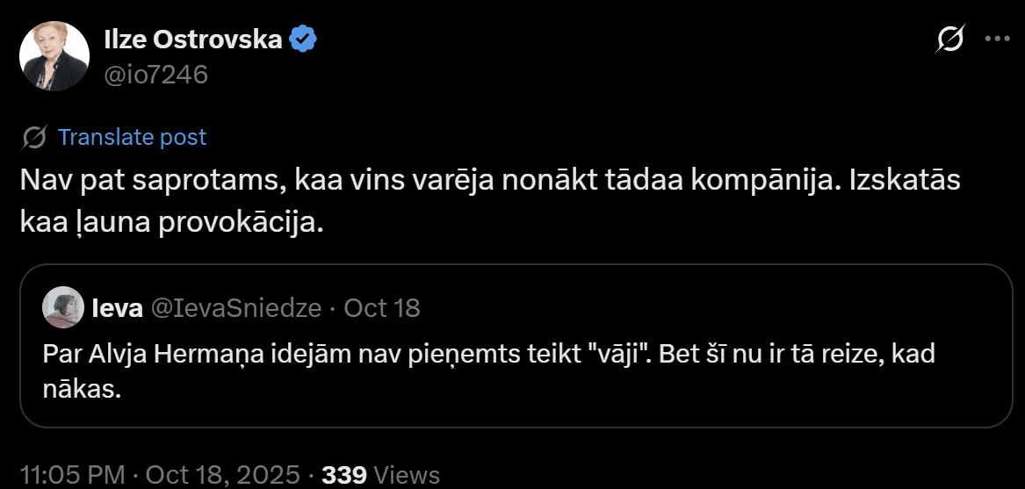
Task: Translate post using the Translate post link
Action: (x=132, y=137)
